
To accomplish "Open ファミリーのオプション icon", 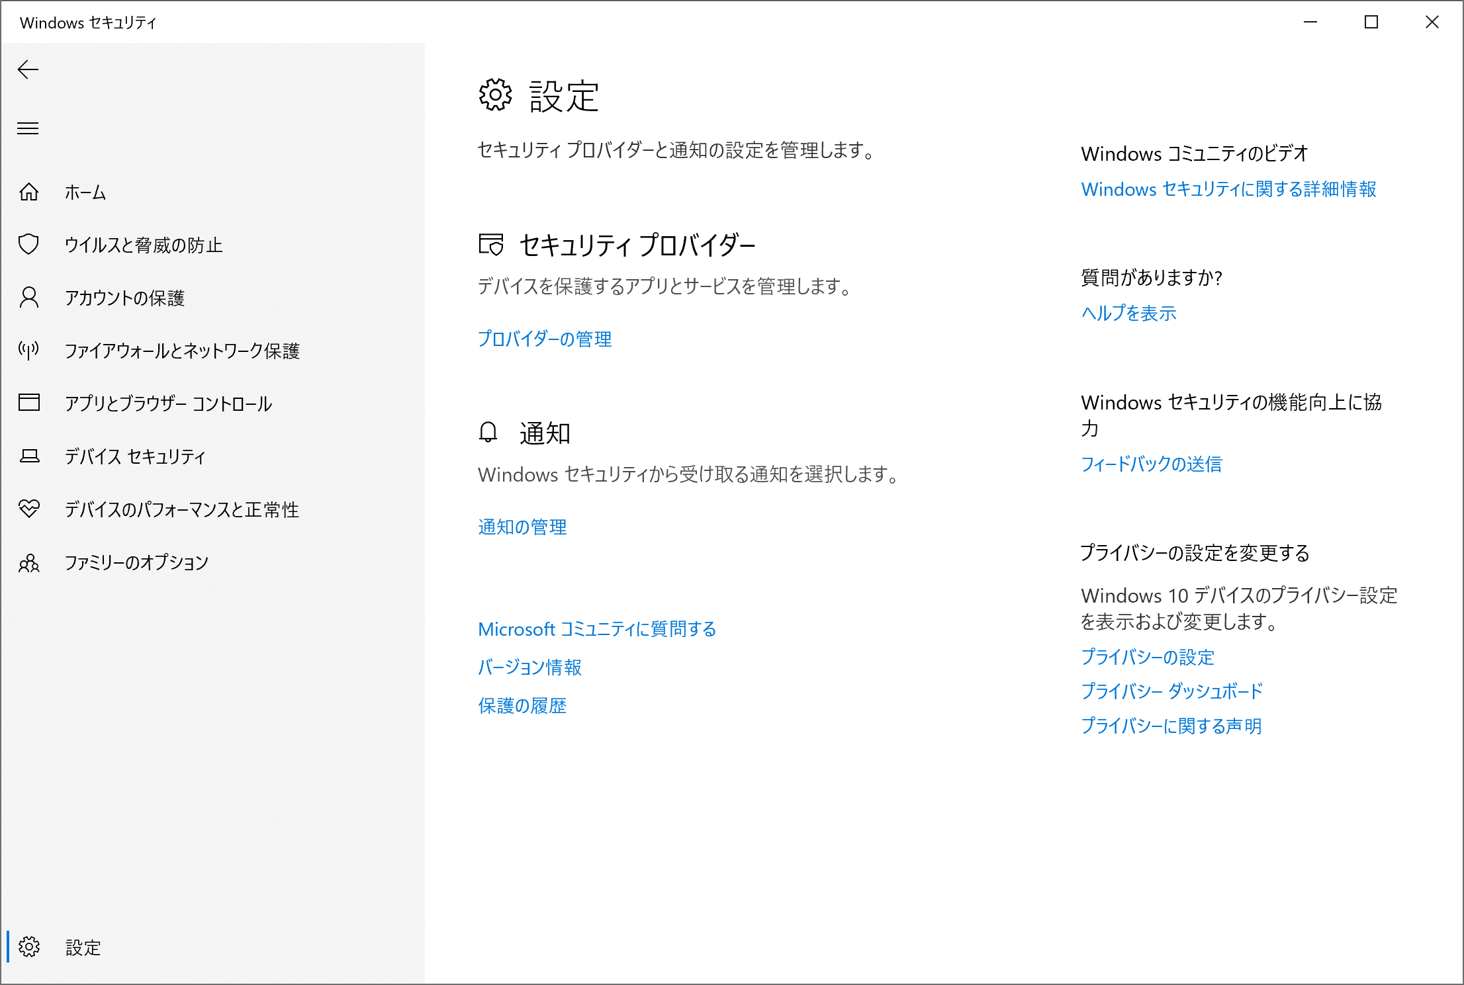I will (29, 562).
